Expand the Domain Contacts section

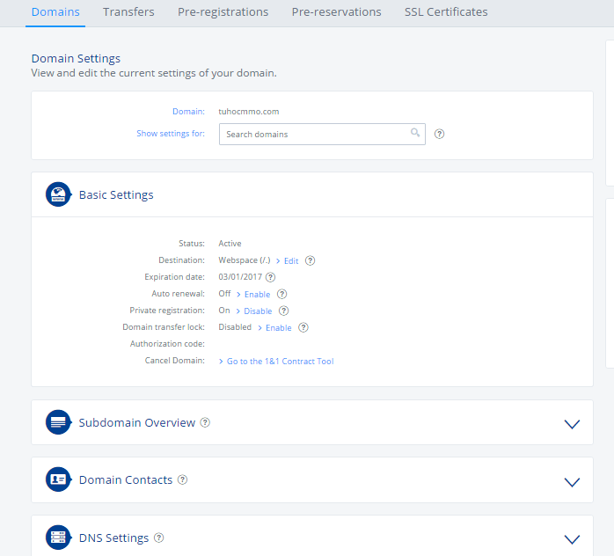tap(572, 481)
